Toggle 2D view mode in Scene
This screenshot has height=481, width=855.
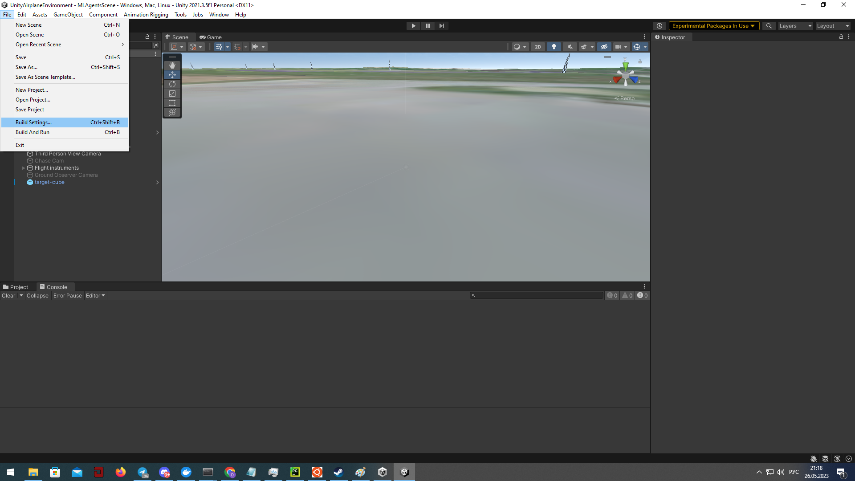[x=538, y=47]
